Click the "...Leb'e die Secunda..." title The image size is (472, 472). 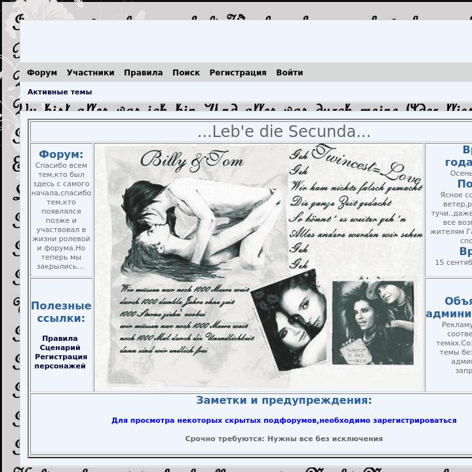284,132
